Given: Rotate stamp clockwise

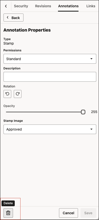Looking at the screenshot, I should (17, 94).
